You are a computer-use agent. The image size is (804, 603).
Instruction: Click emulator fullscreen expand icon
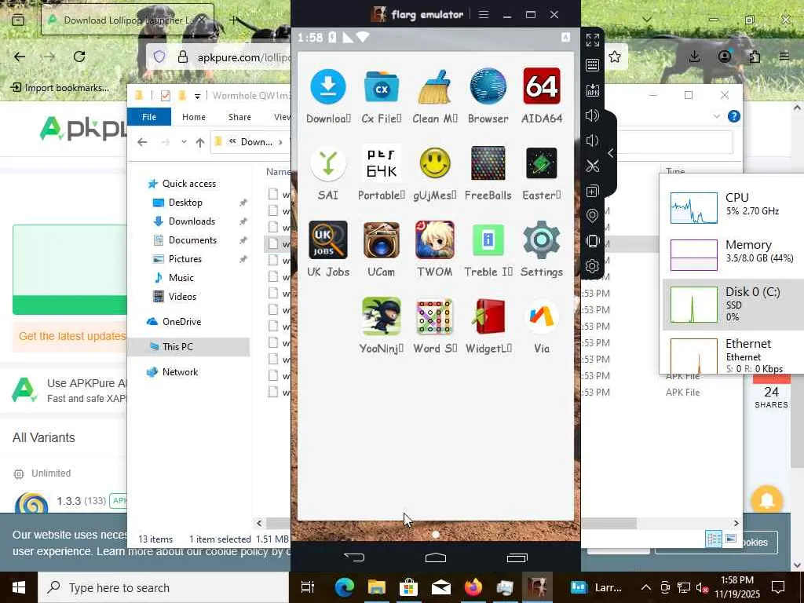[592, 40]
